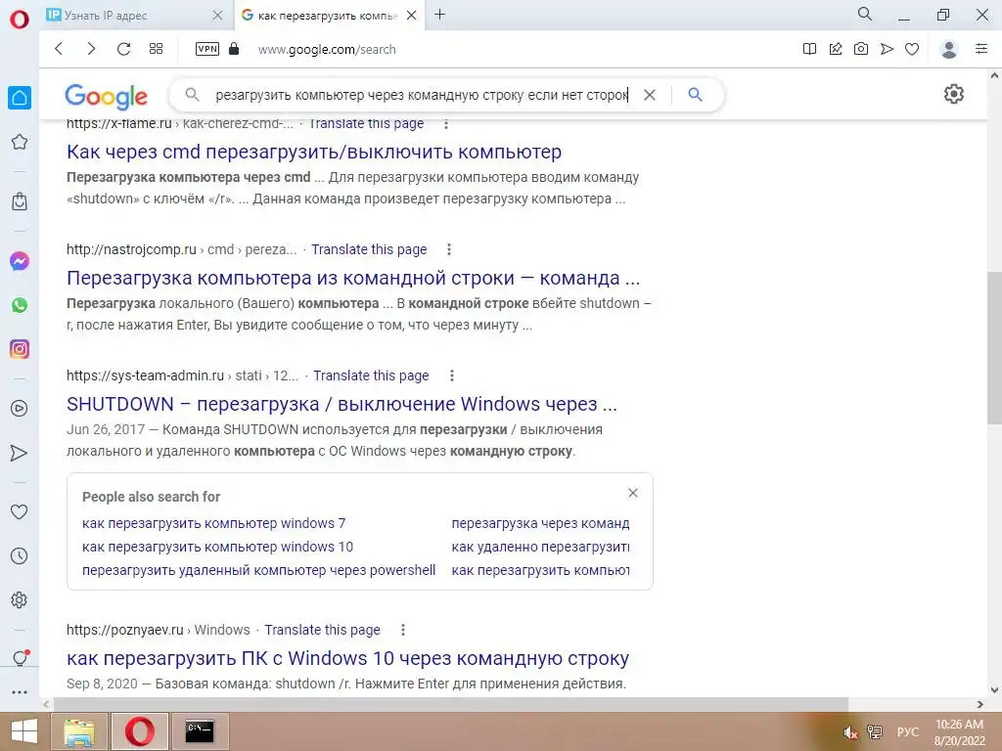Open the sidebar Home icon

pos(20,98)
